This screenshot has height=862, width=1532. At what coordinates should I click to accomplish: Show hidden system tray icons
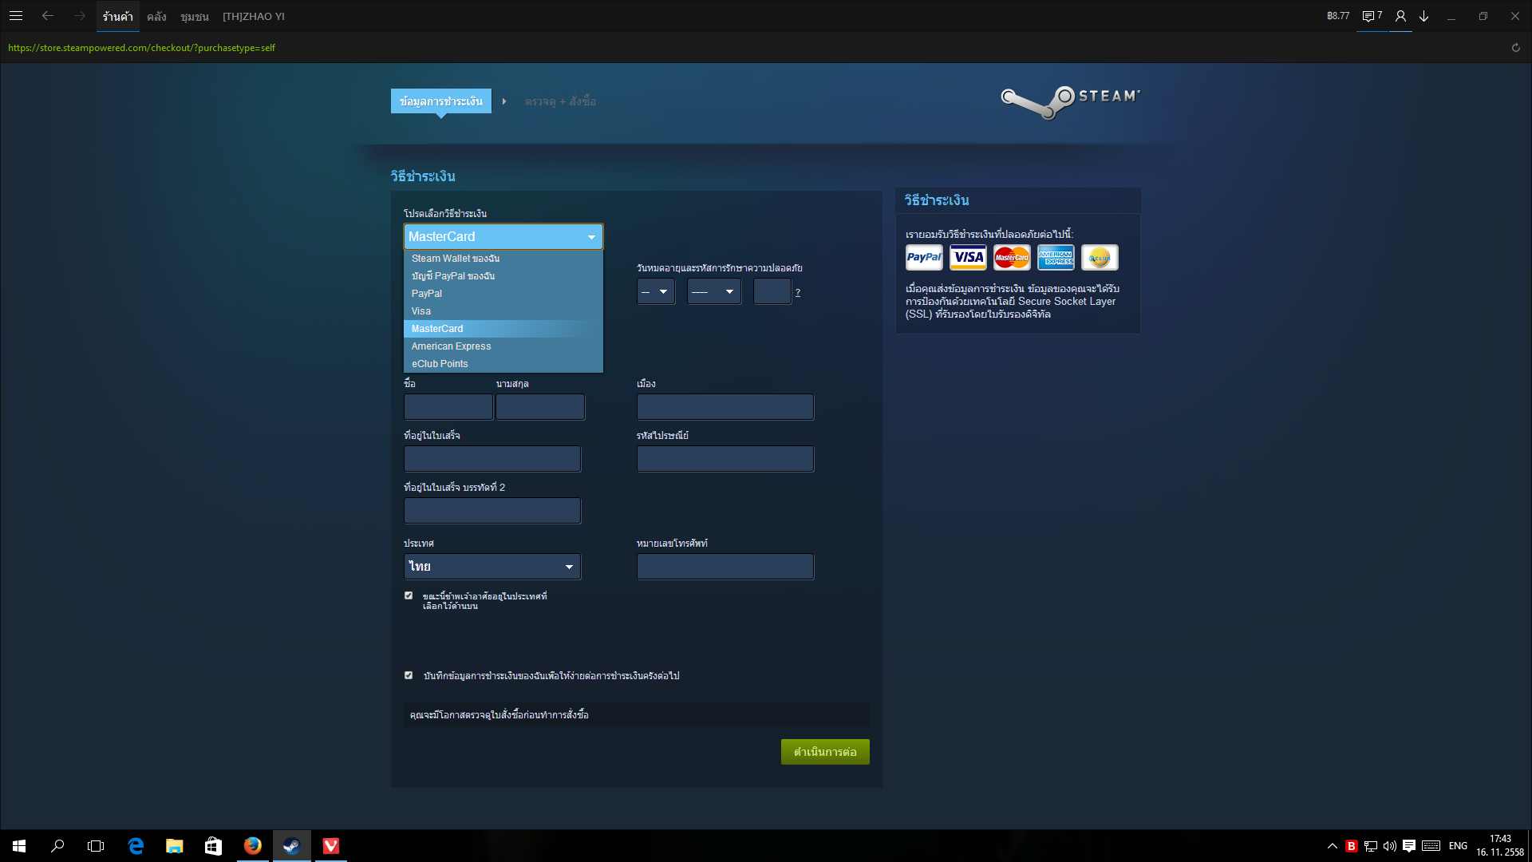(x=1332, y=846)
